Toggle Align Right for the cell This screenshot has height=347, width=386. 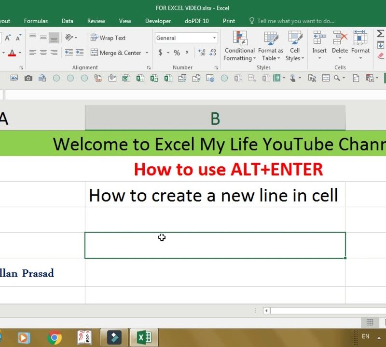(x=54, y=53)
